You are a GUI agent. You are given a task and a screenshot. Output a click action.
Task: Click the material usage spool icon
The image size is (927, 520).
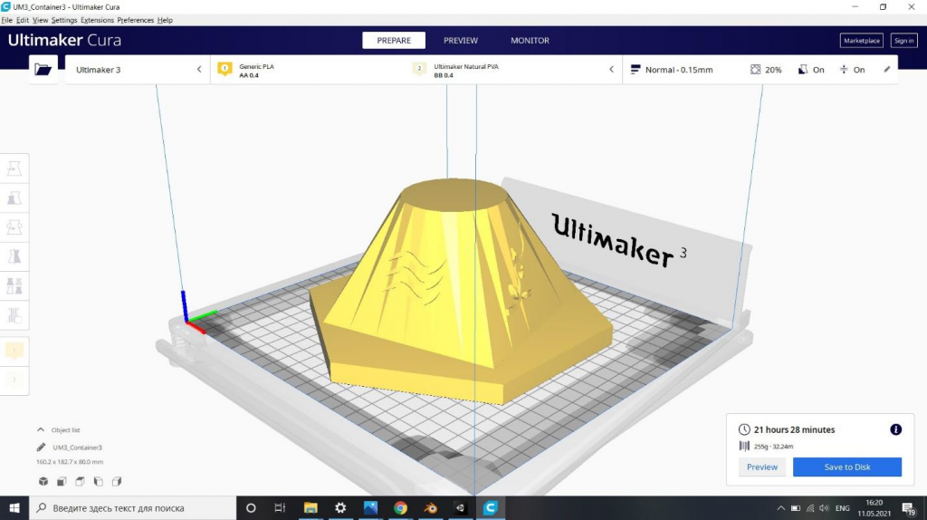point(744,446)
